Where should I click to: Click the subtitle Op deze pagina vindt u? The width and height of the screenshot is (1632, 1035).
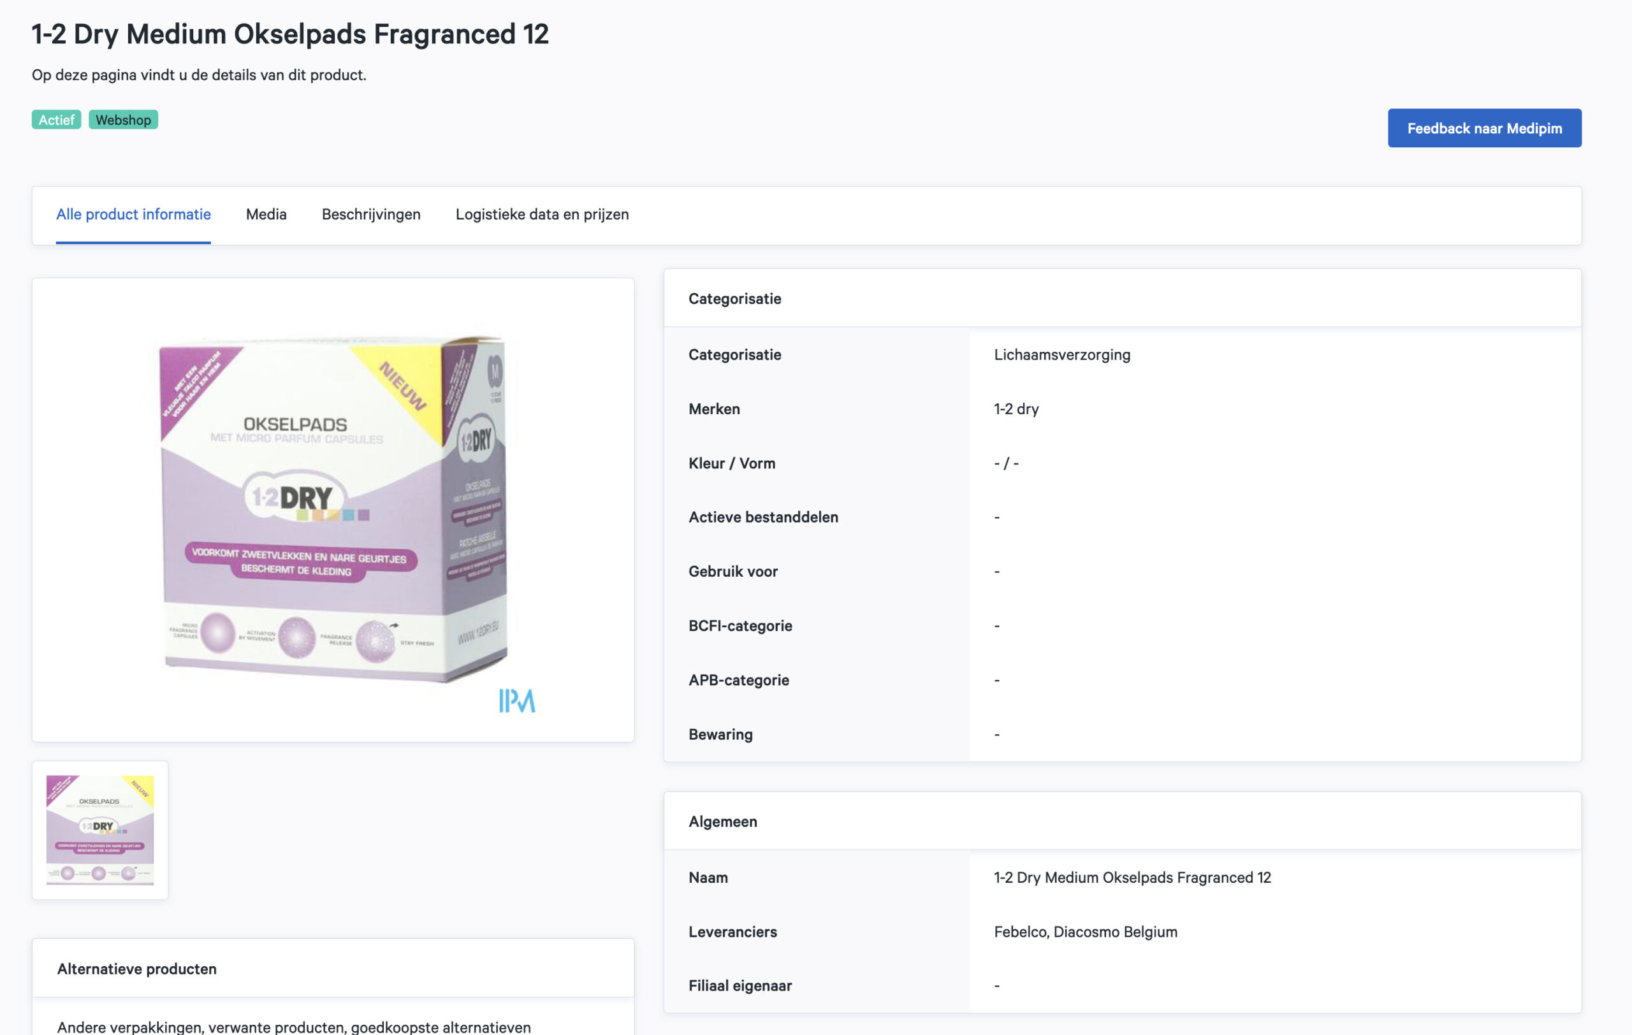(x=200, y=75)
